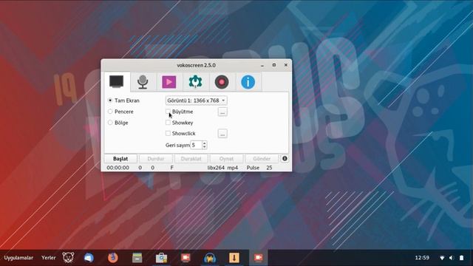Click the vokoscreen 2.5.0 title bar text
This screenshot has width=473, height=266.
196,65
